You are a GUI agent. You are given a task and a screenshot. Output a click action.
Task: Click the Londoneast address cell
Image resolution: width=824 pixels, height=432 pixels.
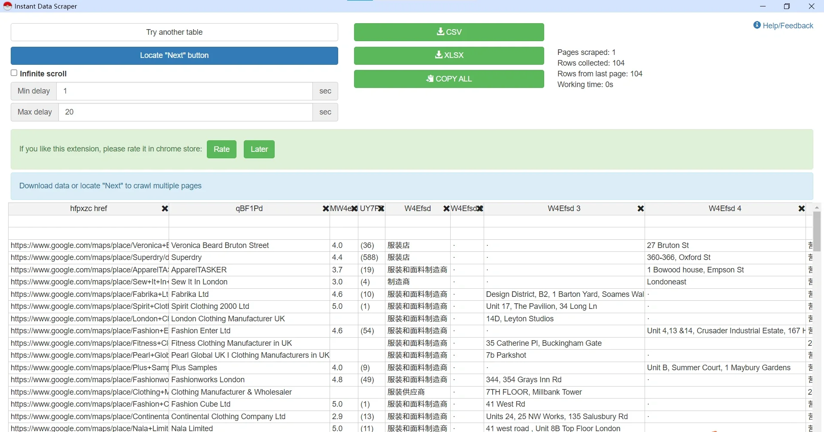[725, 282]
